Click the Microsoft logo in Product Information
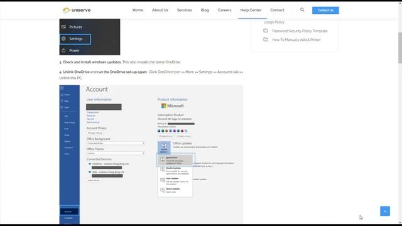The image size is (402, 226). point(172,106)
